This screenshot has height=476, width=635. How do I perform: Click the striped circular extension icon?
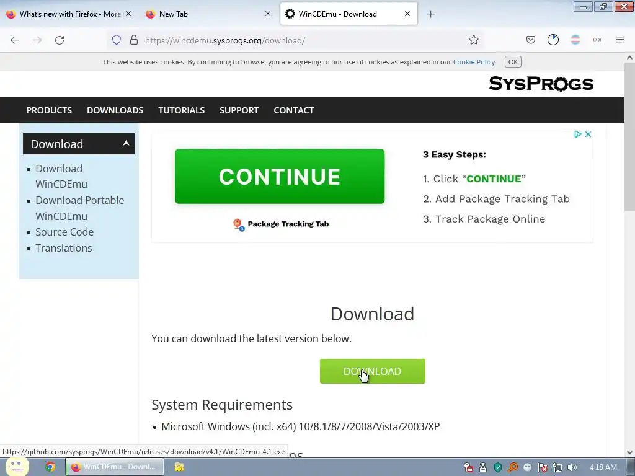pyautogui.click(x=575, y=40)
